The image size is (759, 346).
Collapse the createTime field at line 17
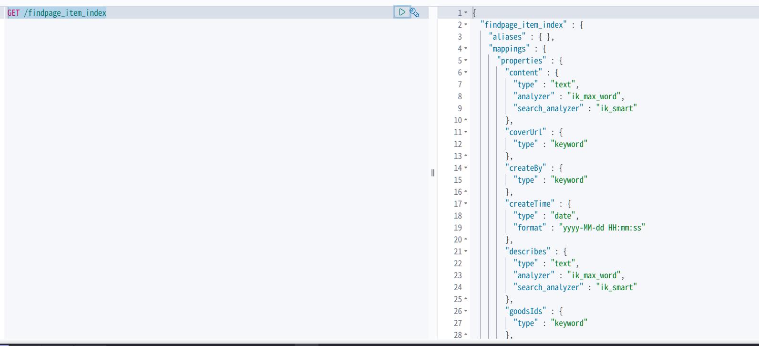pos(466,204)
